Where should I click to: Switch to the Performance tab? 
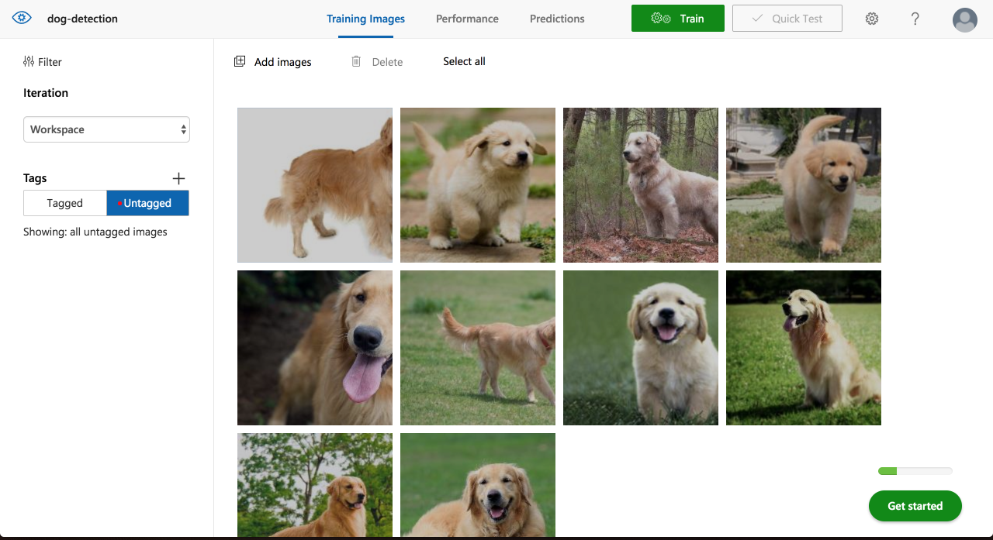coord(467,19)
